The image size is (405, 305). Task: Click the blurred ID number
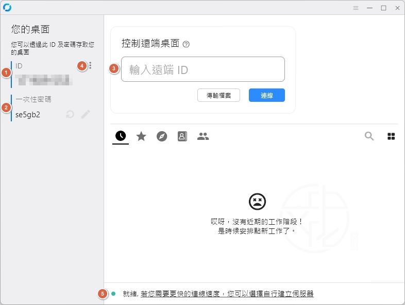point(43,80)
